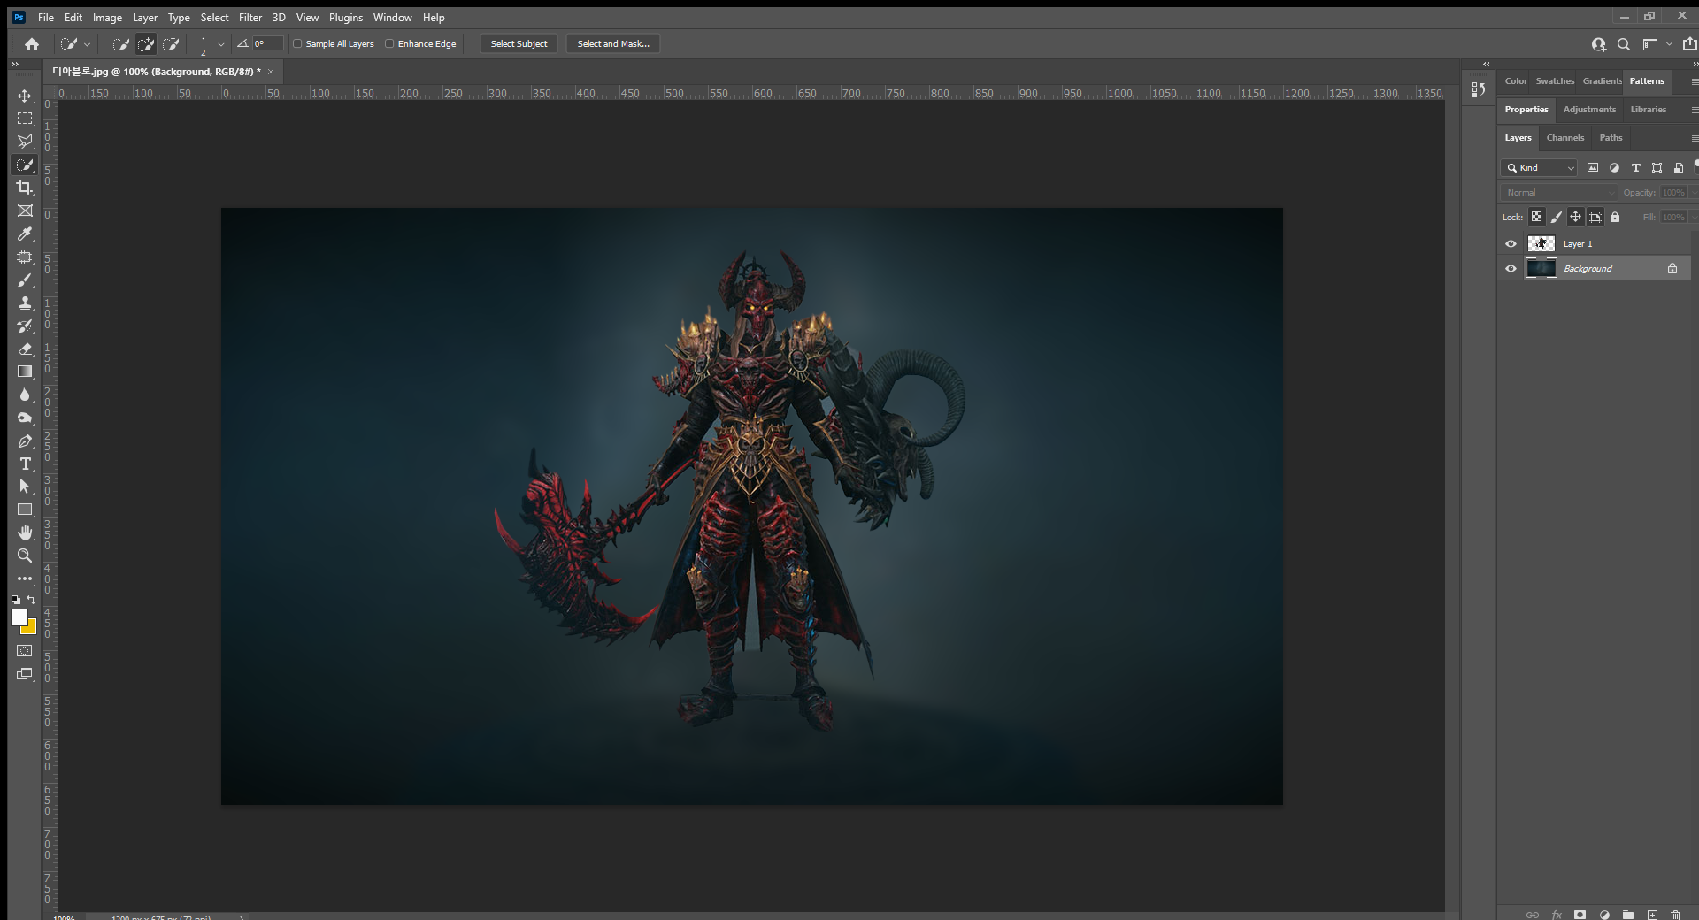Expand the tool preset picker arrow
Image resolution: width=1699 pixels, height=920 pixels.
(87, 44)
